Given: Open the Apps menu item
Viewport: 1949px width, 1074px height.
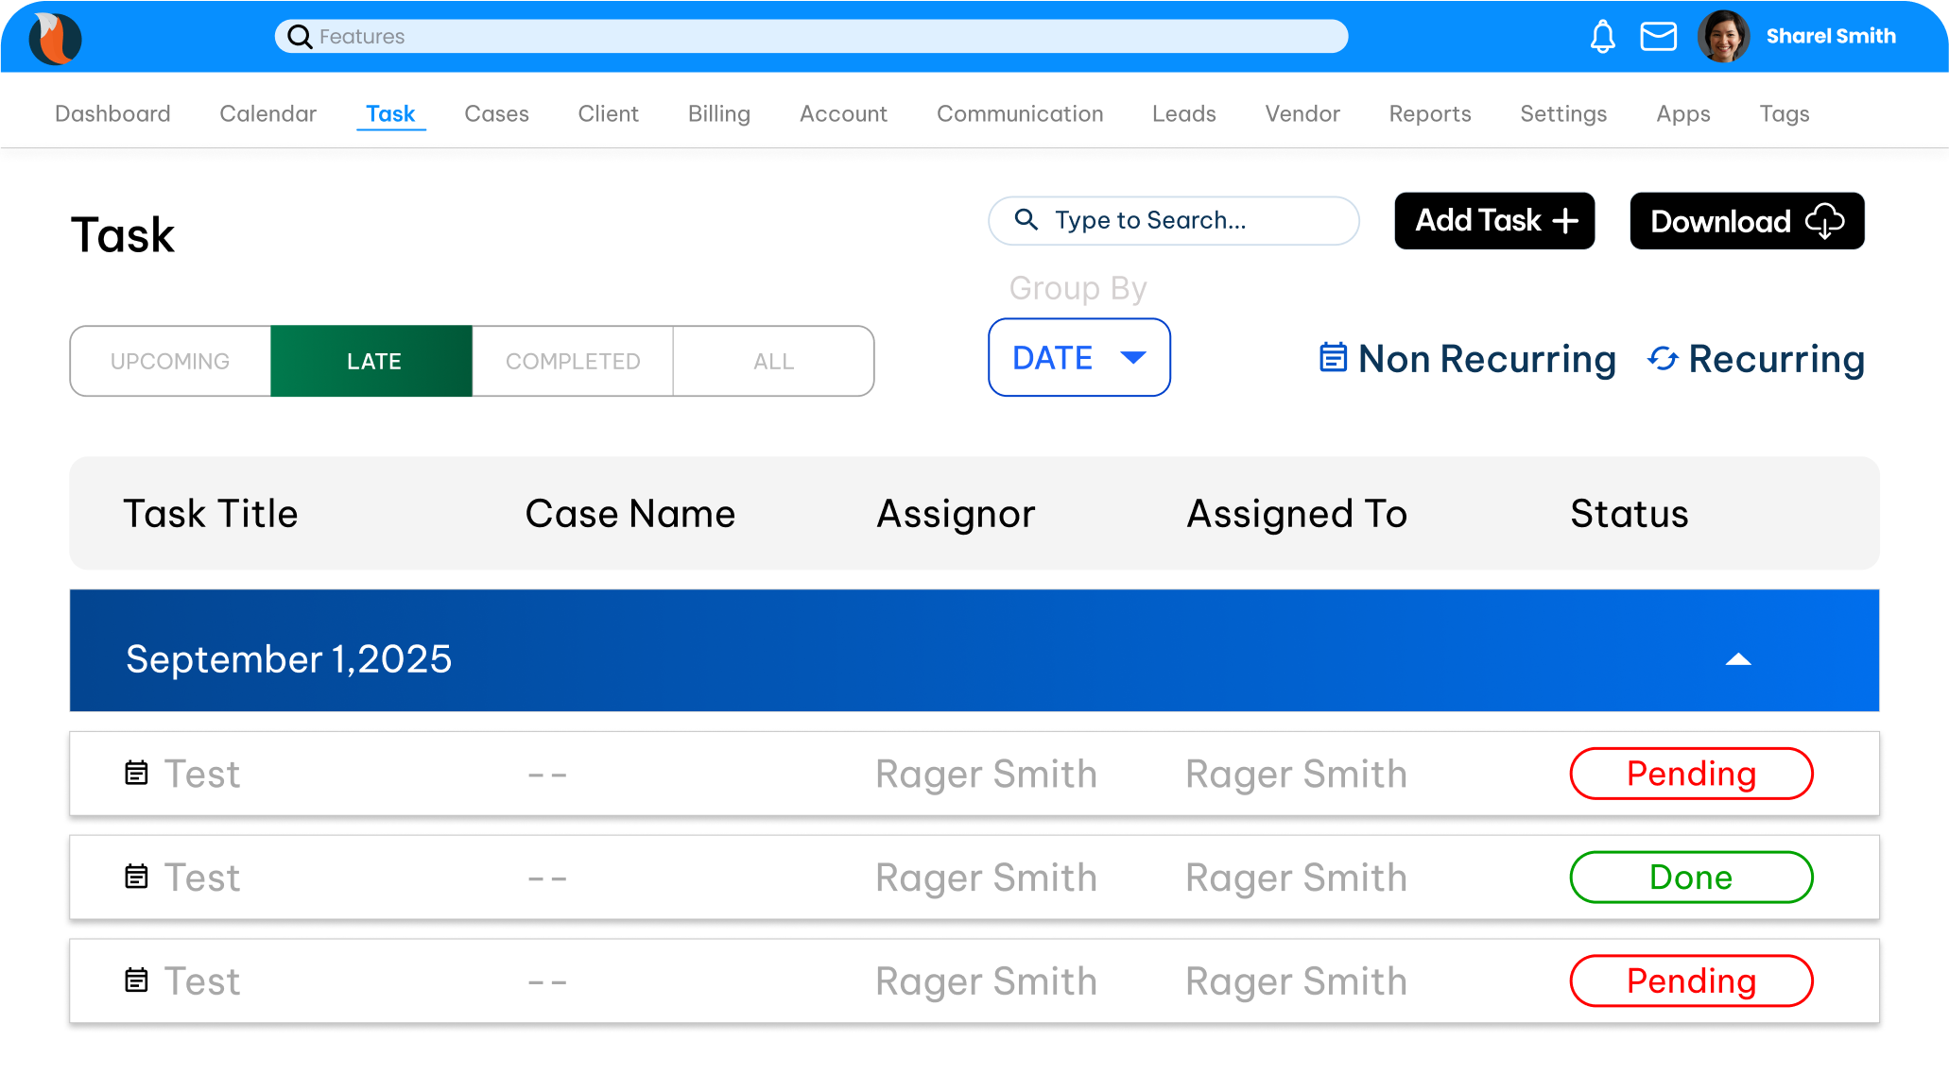Looking at the screenshot, I should tap(1682, 113).
